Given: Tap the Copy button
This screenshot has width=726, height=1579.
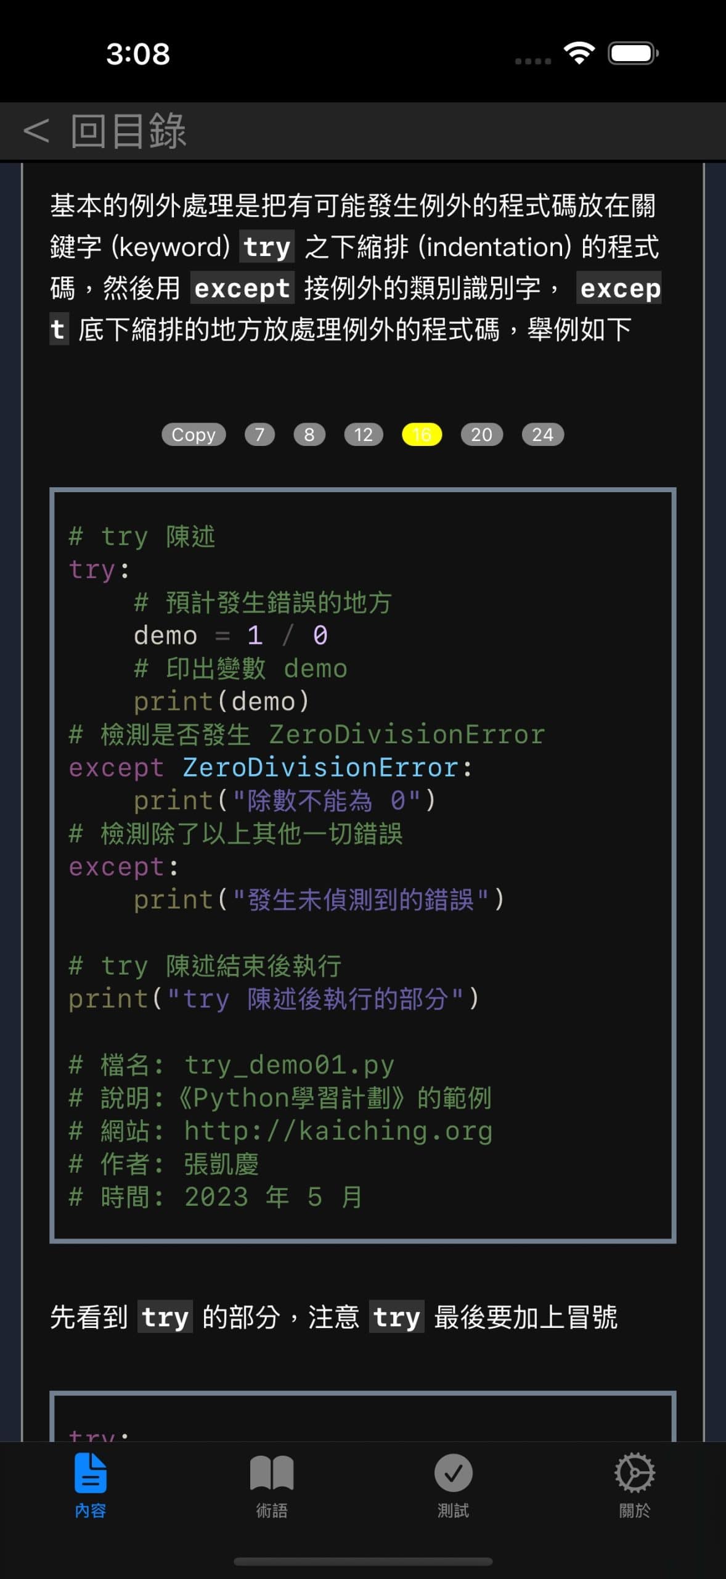Looking at the screenshot, I should (193, 434).
